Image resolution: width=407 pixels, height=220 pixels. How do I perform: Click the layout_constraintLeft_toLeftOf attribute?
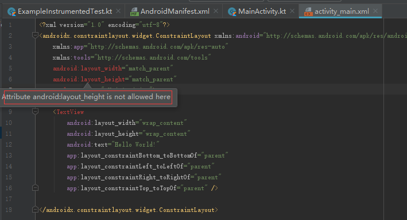tap(141, 166)
